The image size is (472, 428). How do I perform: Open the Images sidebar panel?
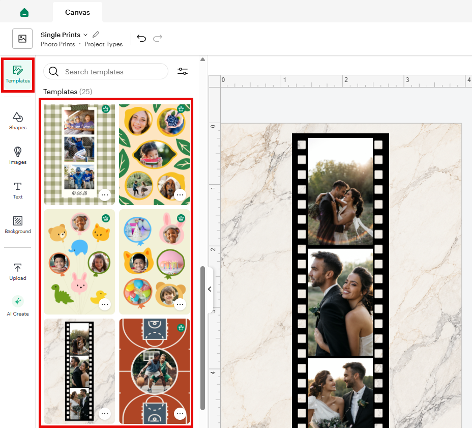(18, 156)
